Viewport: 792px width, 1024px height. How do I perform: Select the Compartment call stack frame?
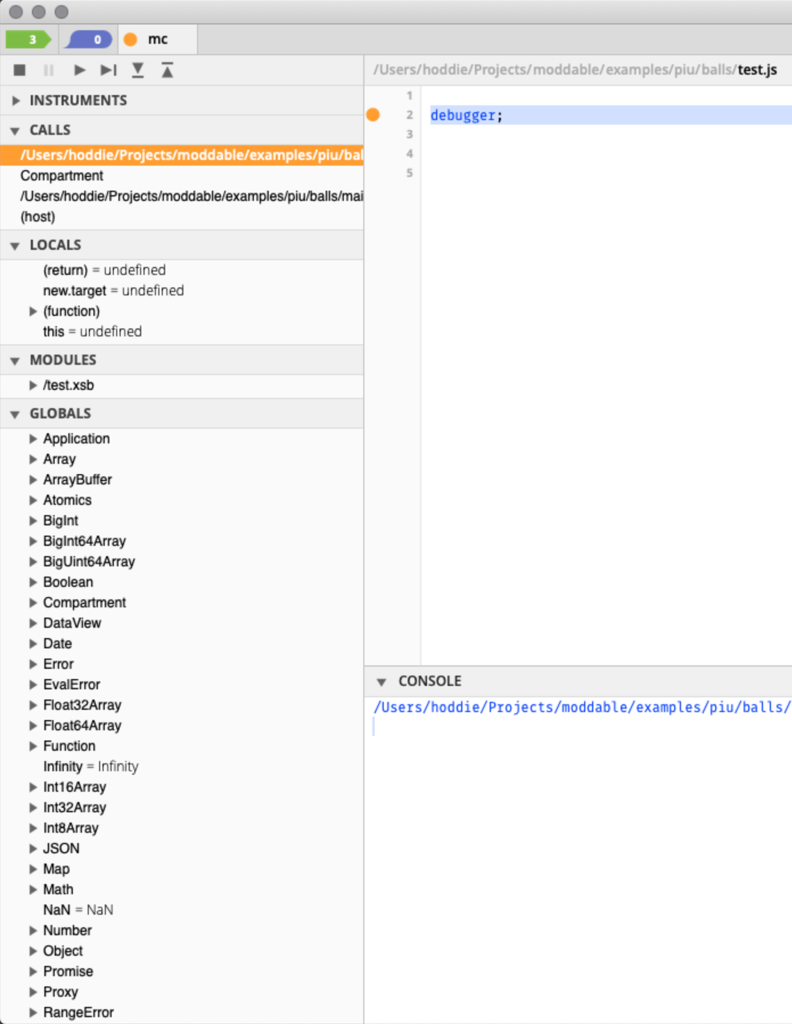click(61, 176)
